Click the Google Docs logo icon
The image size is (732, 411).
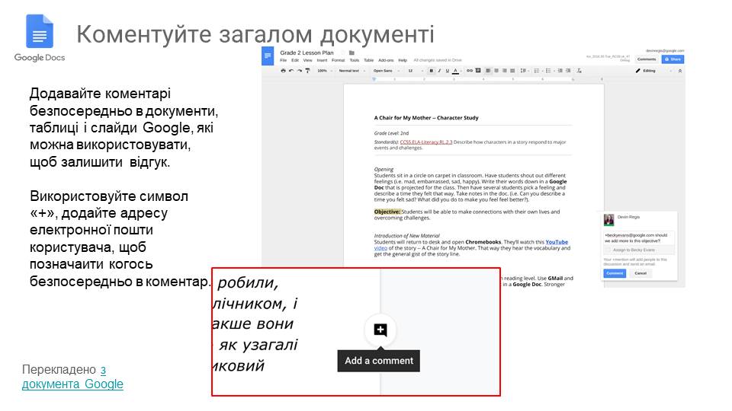[39, 32]
